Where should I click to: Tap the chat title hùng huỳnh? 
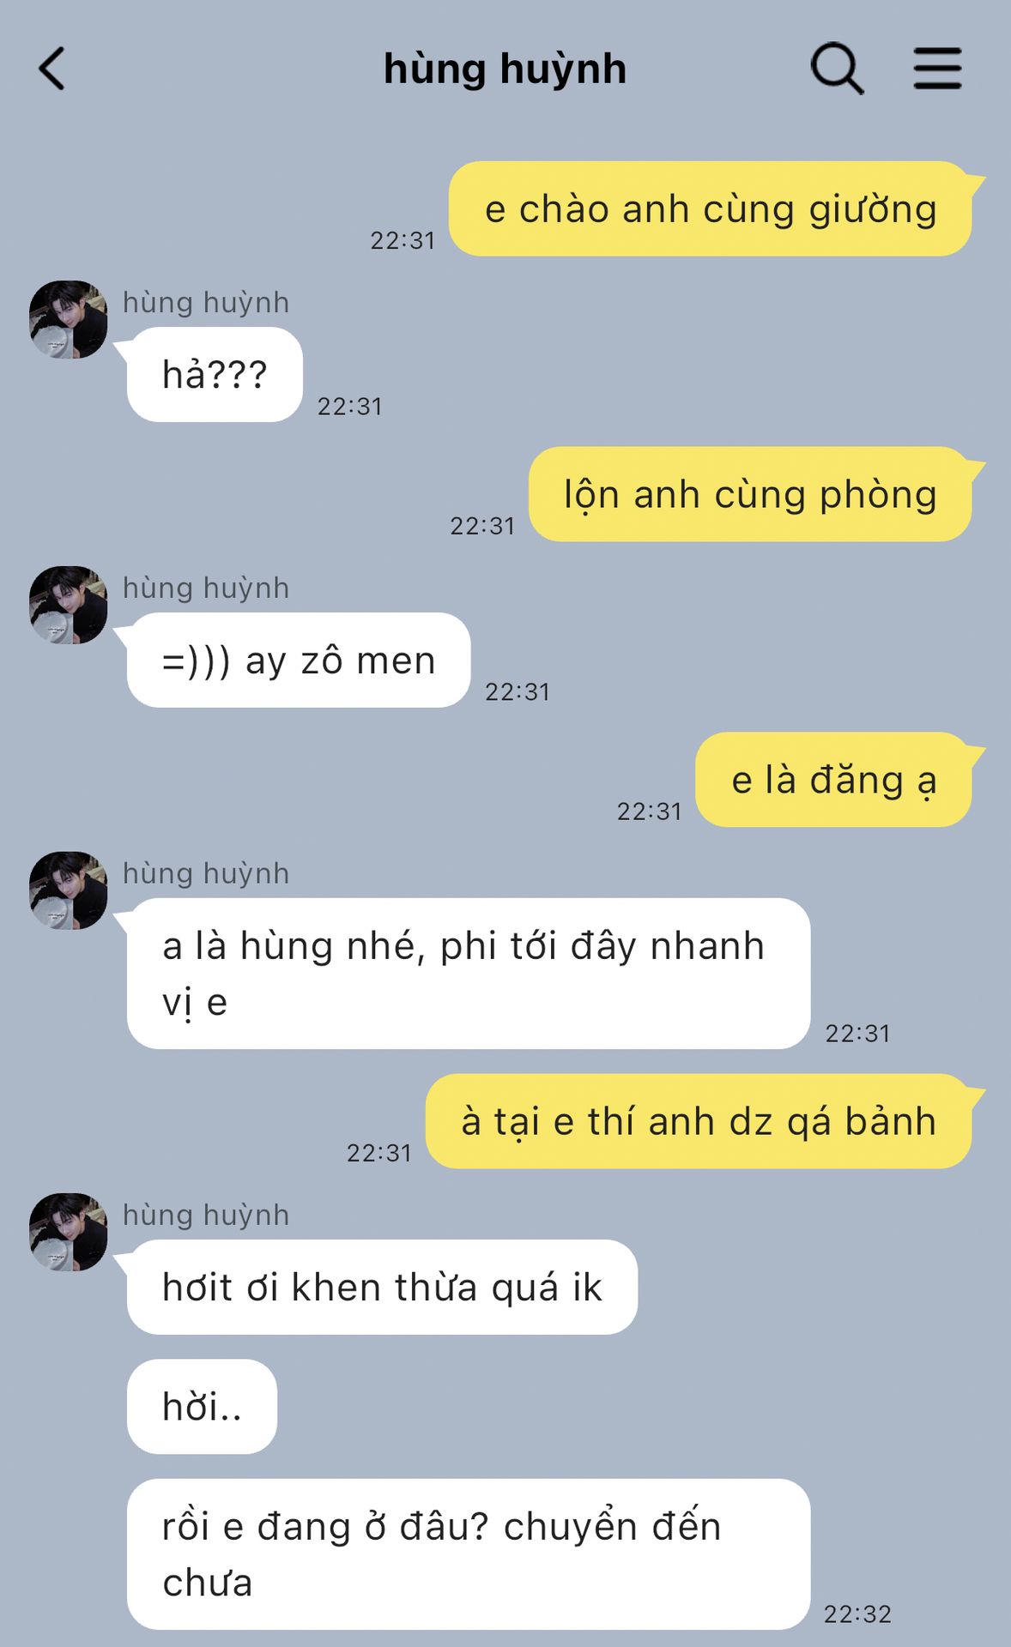click(x=505, y=69)
